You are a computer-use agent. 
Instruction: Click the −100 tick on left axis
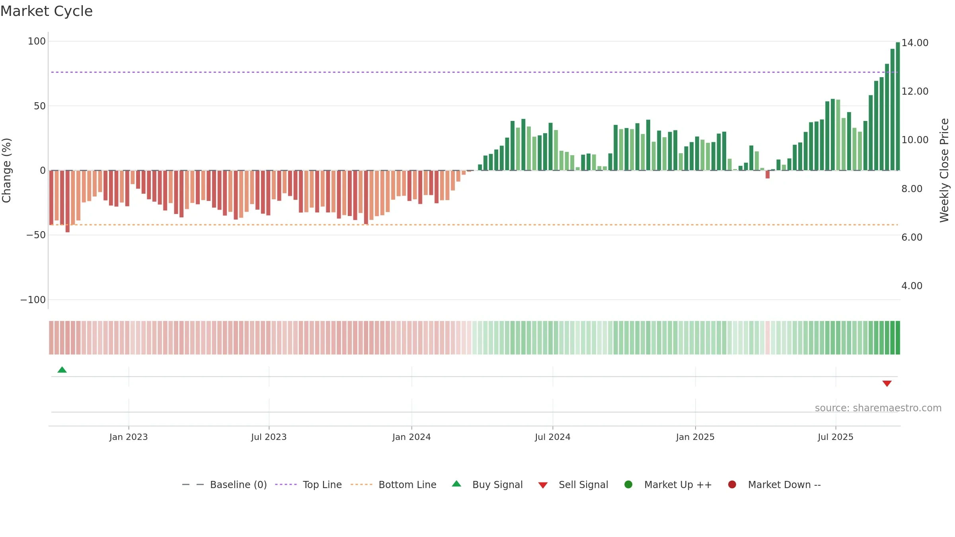33,300
